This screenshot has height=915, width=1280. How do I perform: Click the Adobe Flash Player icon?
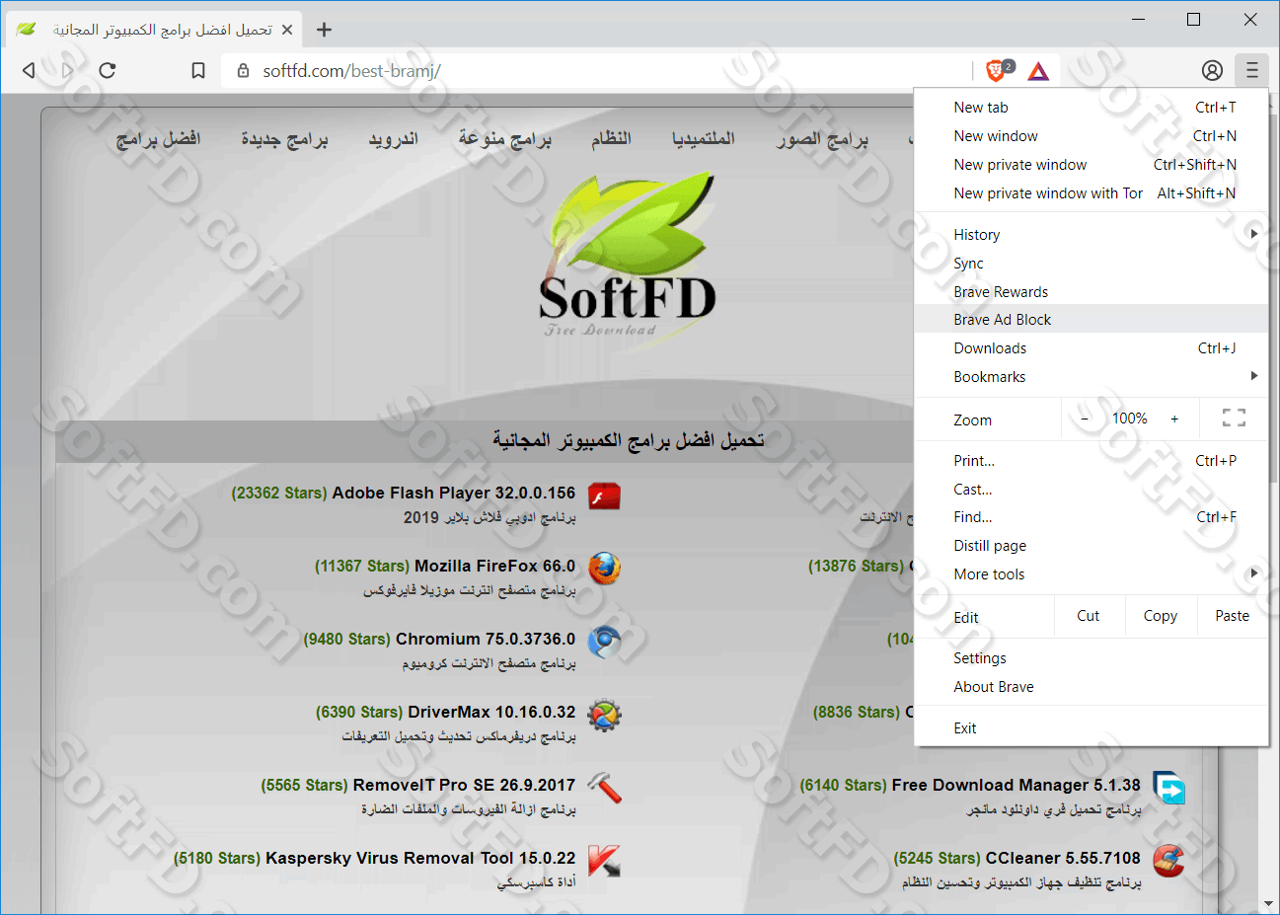click(604, 496)
